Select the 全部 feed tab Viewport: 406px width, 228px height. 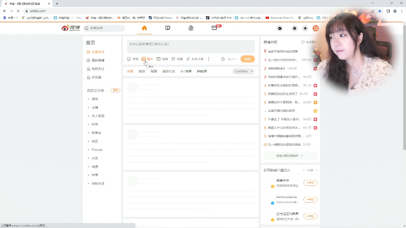coord(130,71)
